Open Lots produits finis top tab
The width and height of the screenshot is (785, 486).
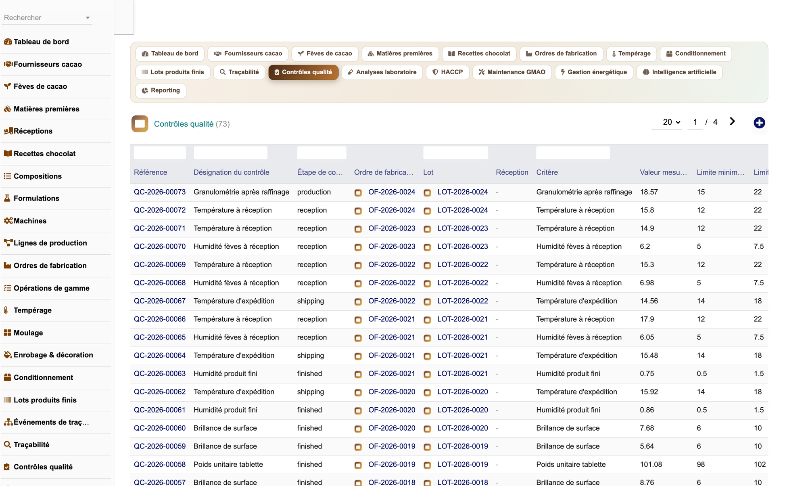[x=173, y=72]
